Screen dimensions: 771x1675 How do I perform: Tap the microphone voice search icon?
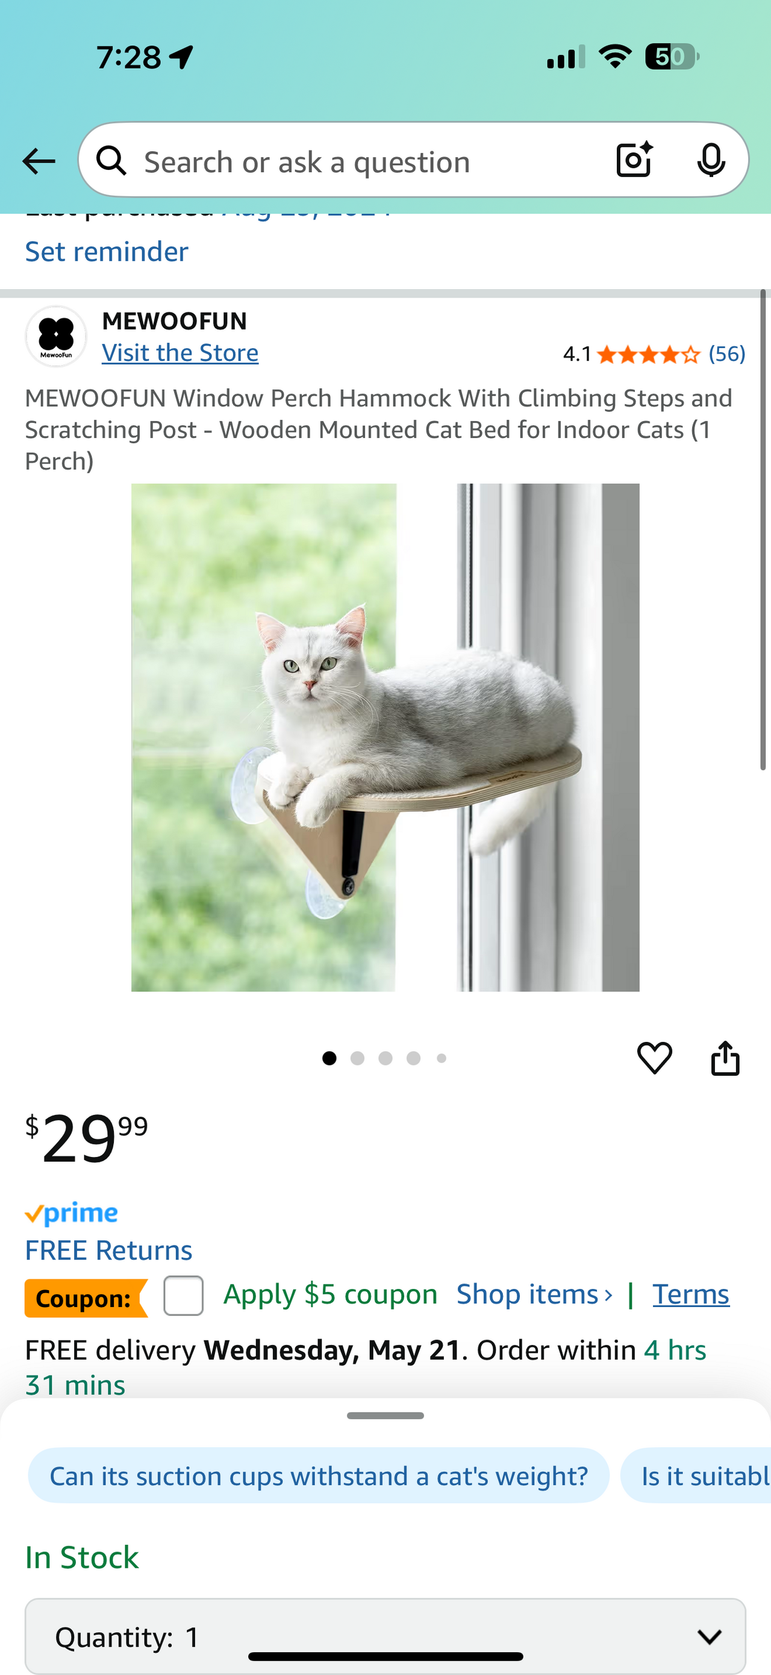pos(711,160)
